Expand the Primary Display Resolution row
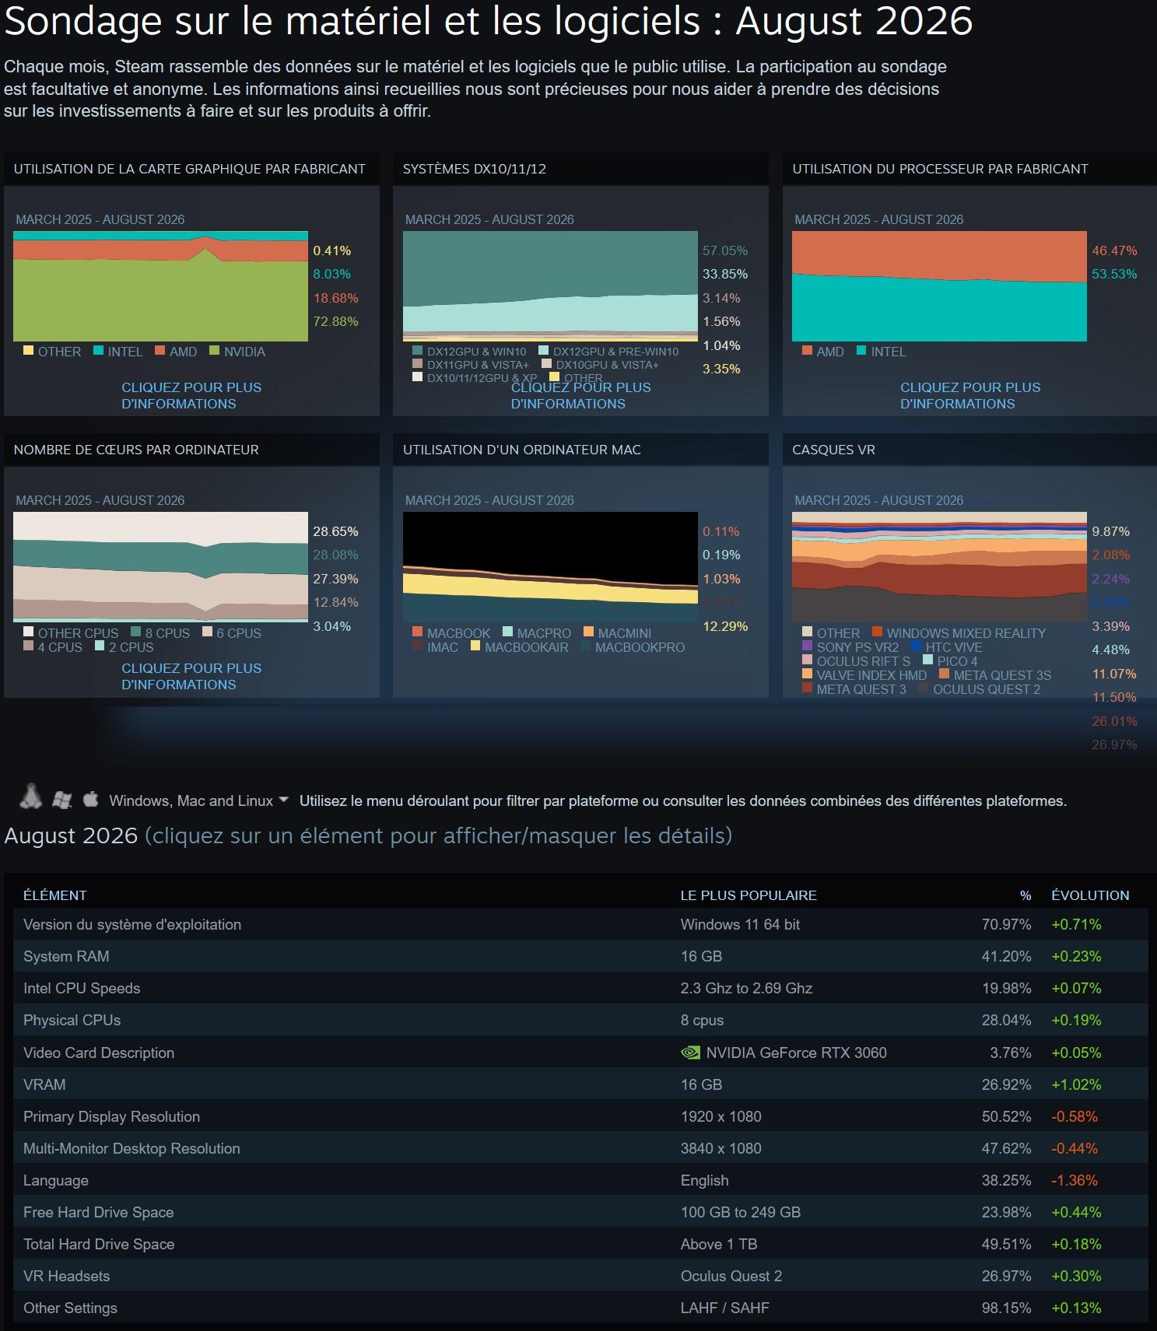This screenshot has width=1157, height=1331. coord(580,1116)
